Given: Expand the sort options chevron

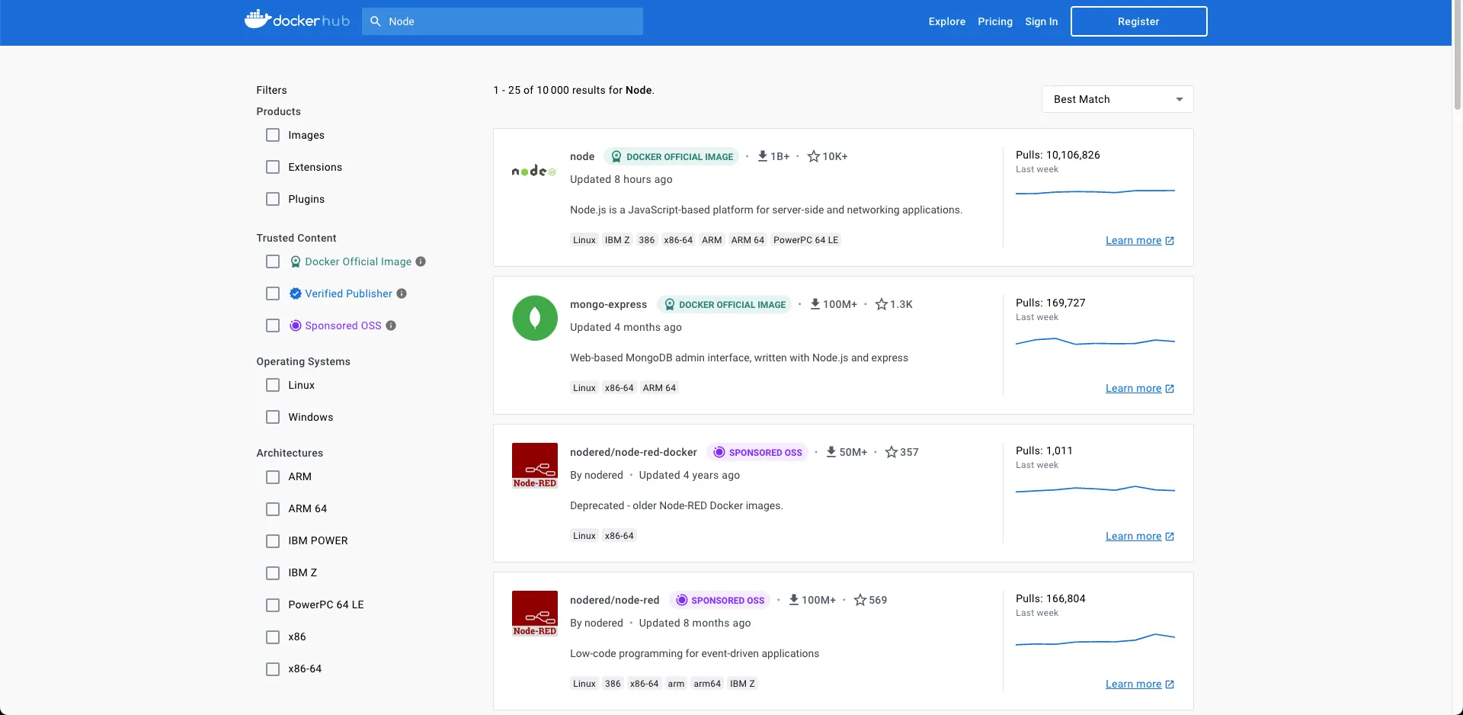Looking at the screenshot, I should (x=1178, y=99).
